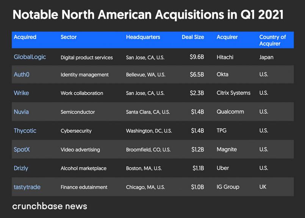Click the Headquarters column header

pos(143,37)
